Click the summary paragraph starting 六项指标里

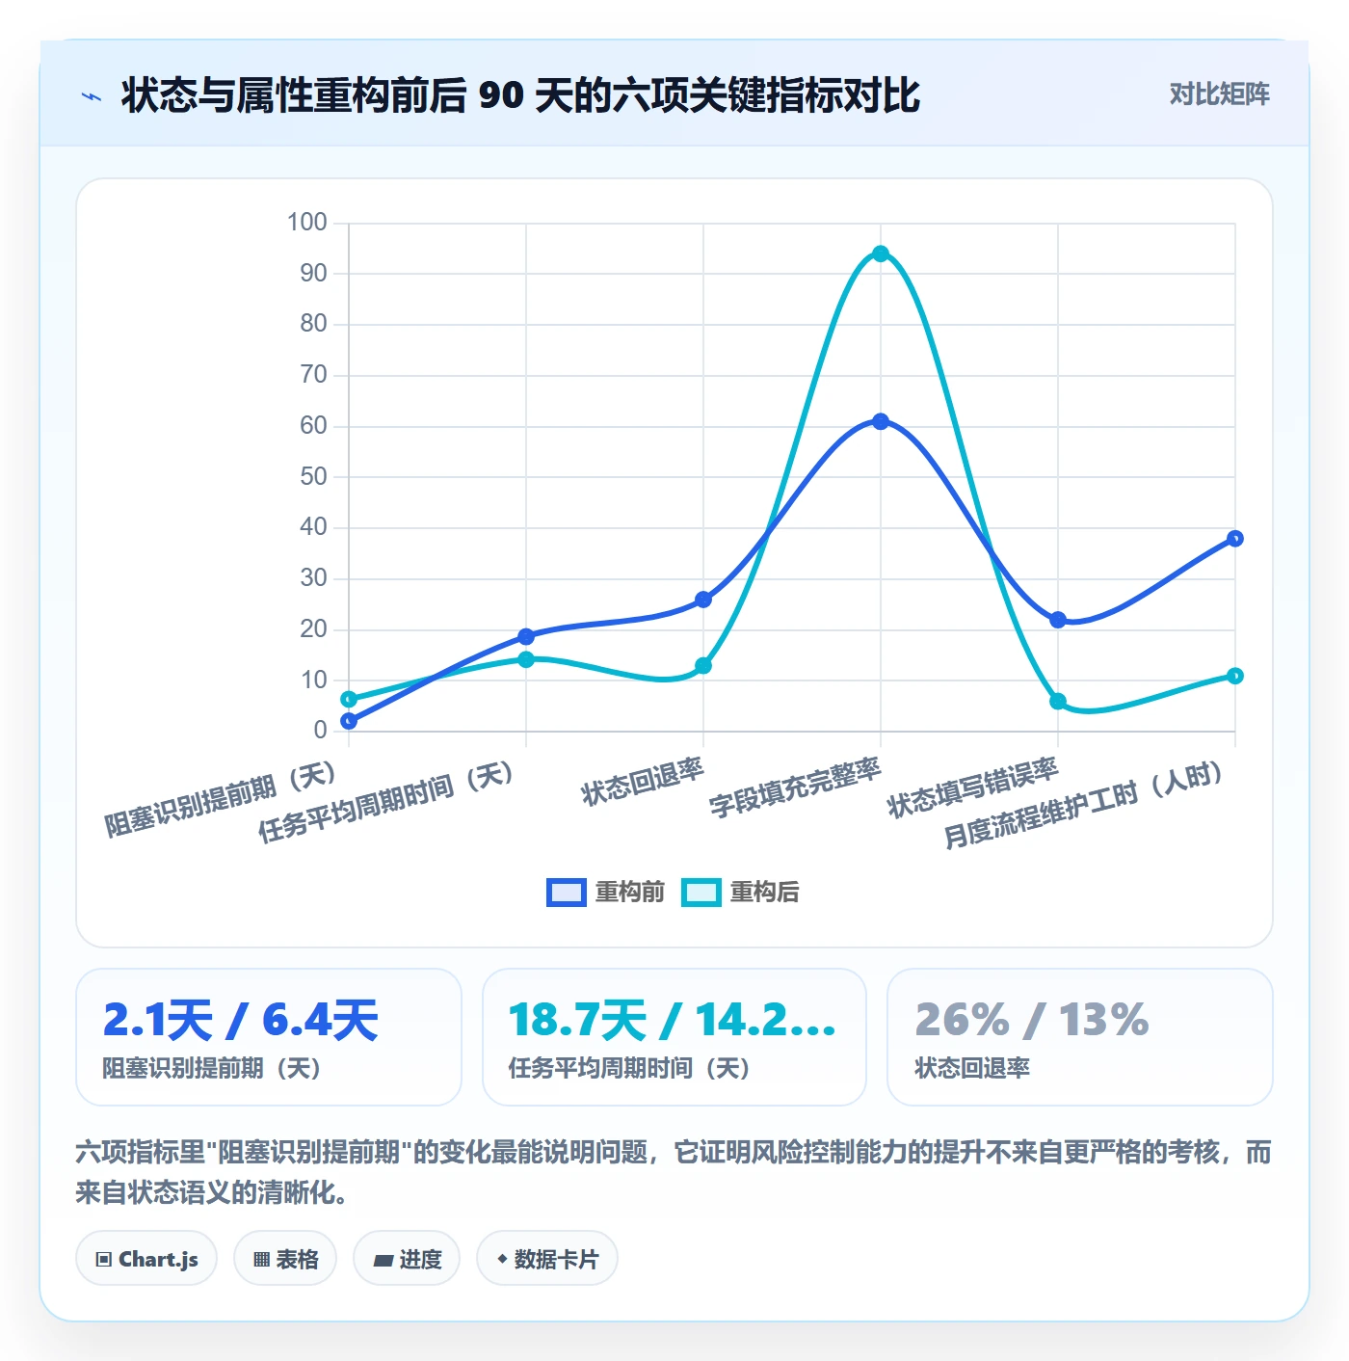[x=674, y=1172]
